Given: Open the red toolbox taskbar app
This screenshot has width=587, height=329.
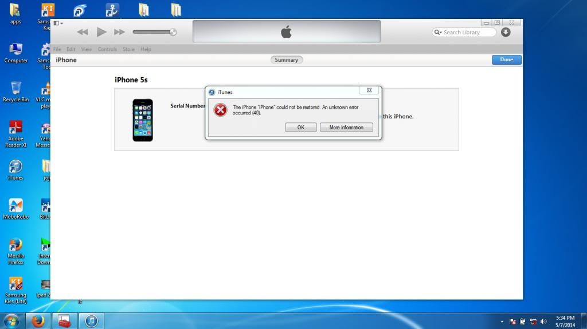Looking at the screenshot, I should [x=64, y=321].
